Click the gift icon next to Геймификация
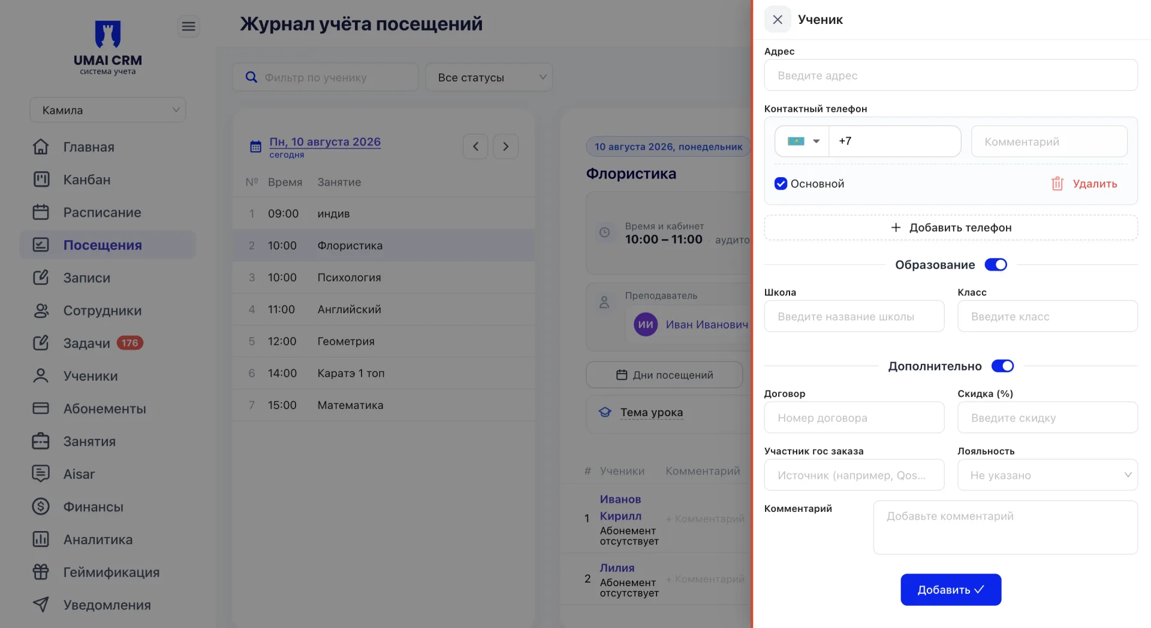The image size is (1151, 628). pyautogui.click(x=41, y=572)
